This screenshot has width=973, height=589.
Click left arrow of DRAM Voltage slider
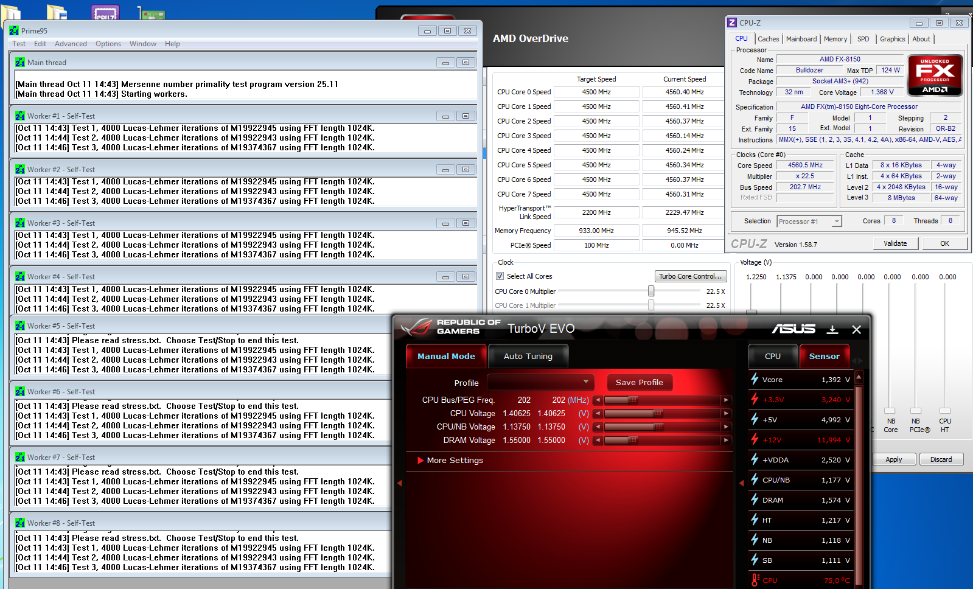coord(598,440)
